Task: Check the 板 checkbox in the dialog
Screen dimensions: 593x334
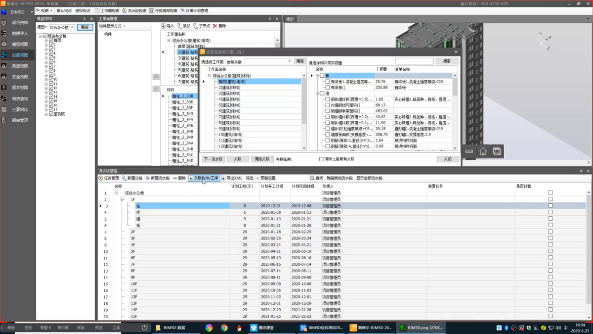Action: click(322, 76)
